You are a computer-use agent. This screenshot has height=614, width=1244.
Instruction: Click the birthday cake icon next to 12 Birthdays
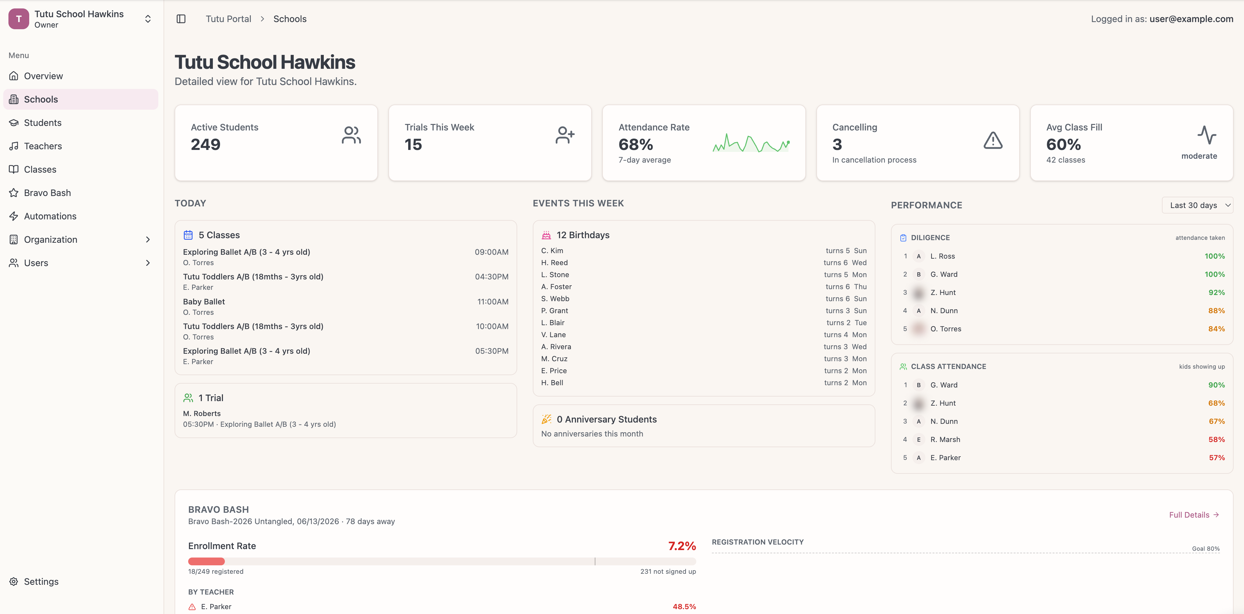point(546,235)
